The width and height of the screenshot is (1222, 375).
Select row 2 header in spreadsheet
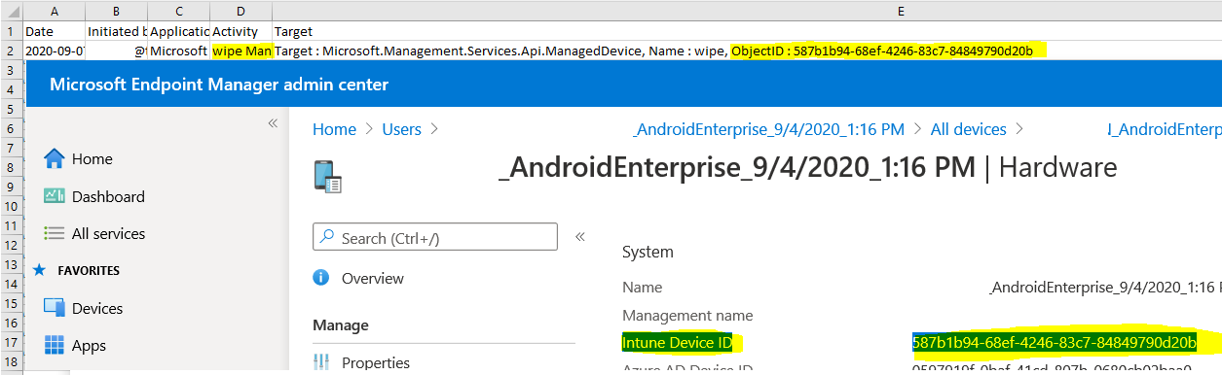tap(11, 51)
